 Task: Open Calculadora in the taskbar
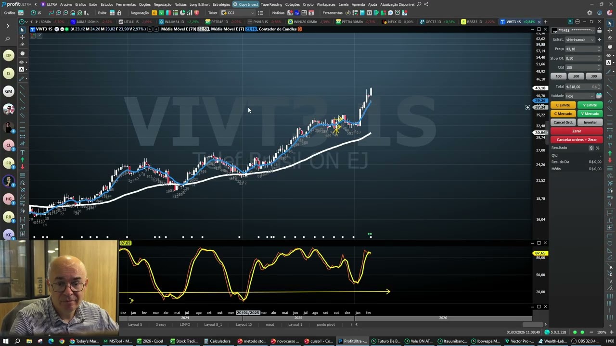click(x=217, y=341)
